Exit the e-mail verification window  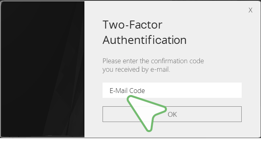251,10
